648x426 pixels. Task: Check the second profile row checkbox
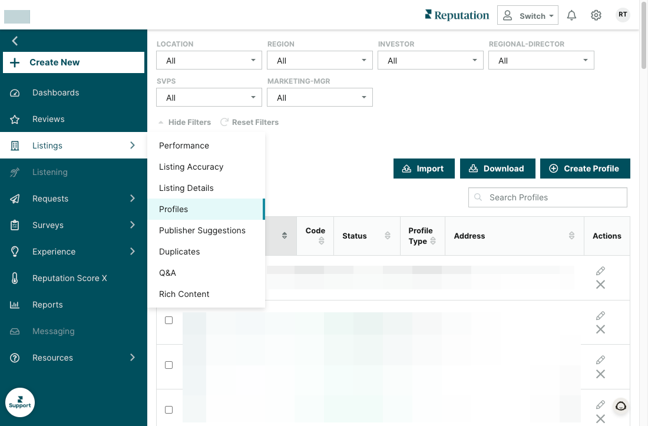click(x=168, y=320)
